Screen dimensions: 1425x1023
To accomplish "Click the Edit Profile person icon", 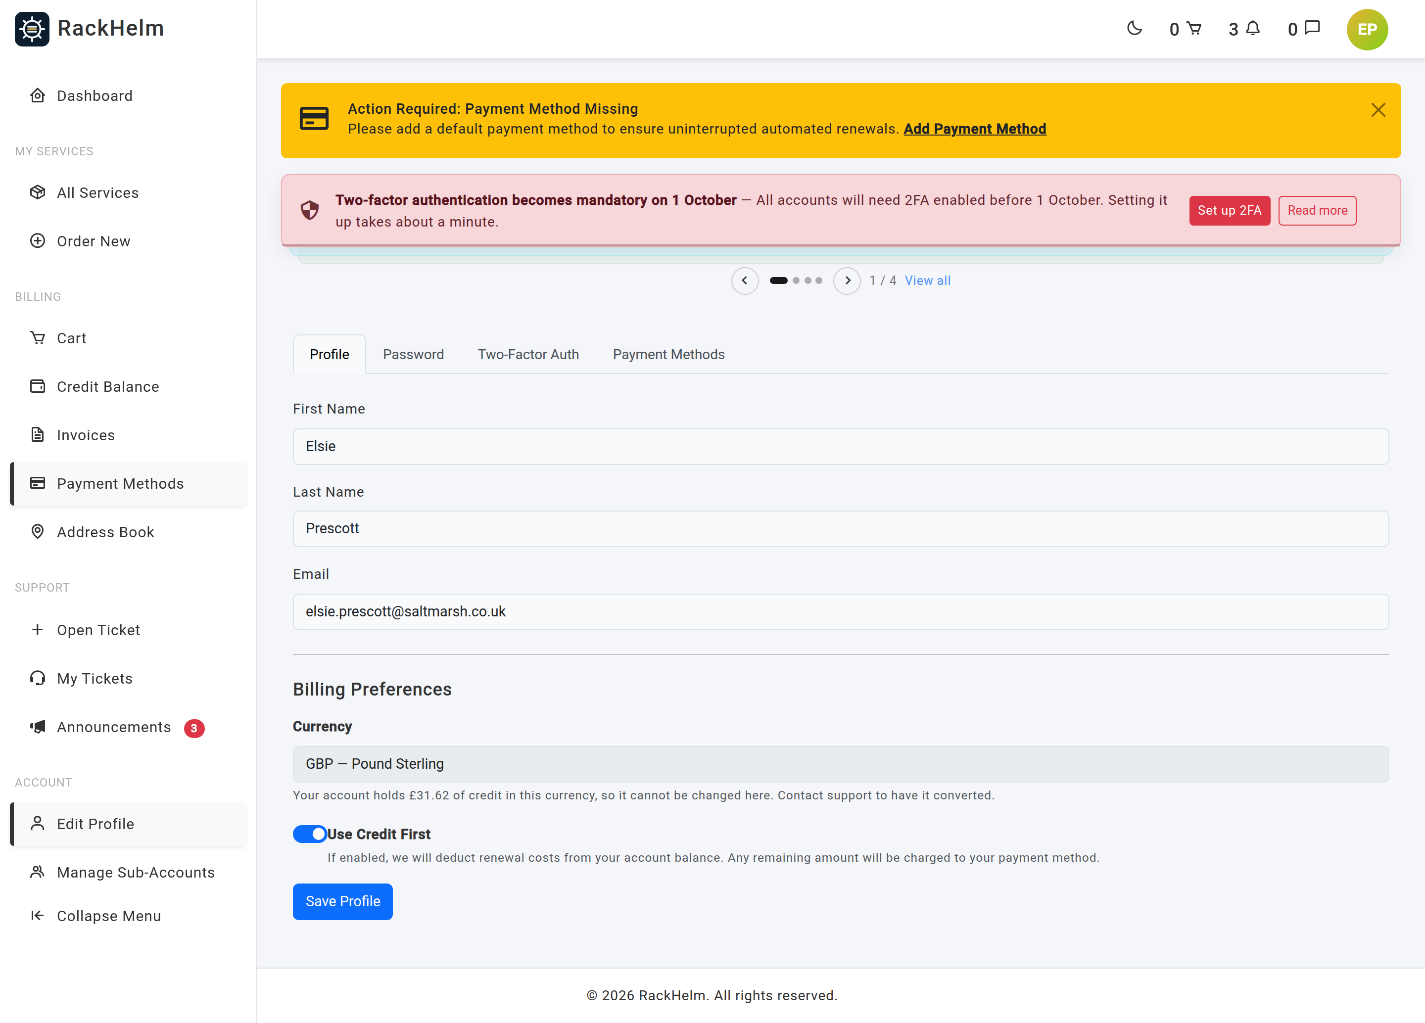I will 38,823.
